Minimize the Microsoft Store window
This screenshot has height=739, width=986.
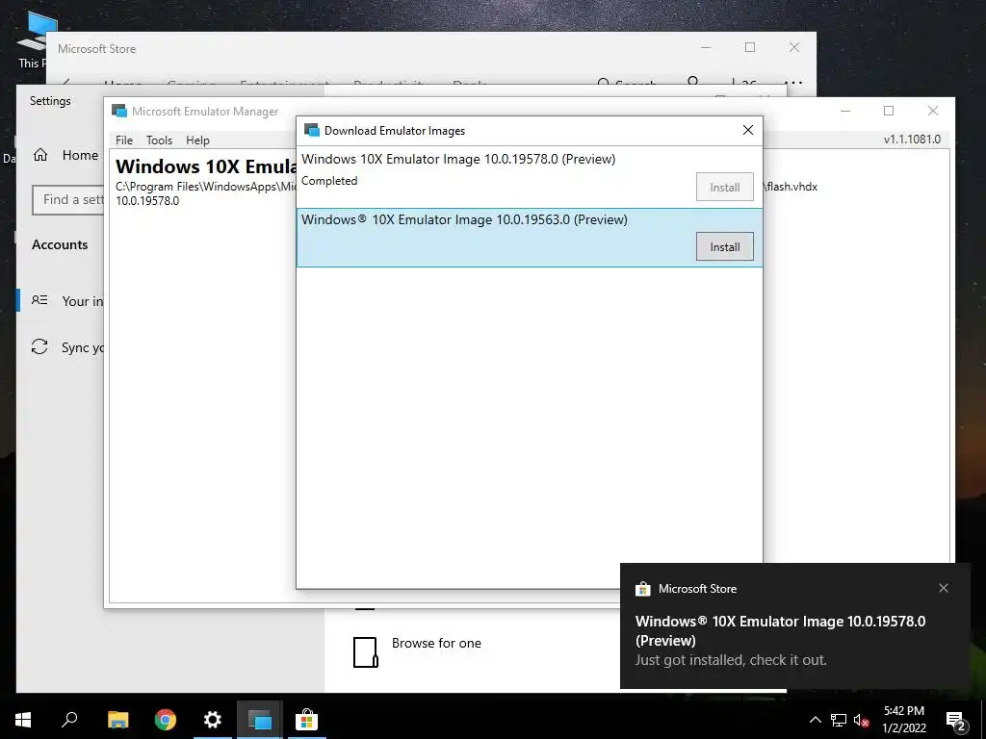[x=706, y=48]
